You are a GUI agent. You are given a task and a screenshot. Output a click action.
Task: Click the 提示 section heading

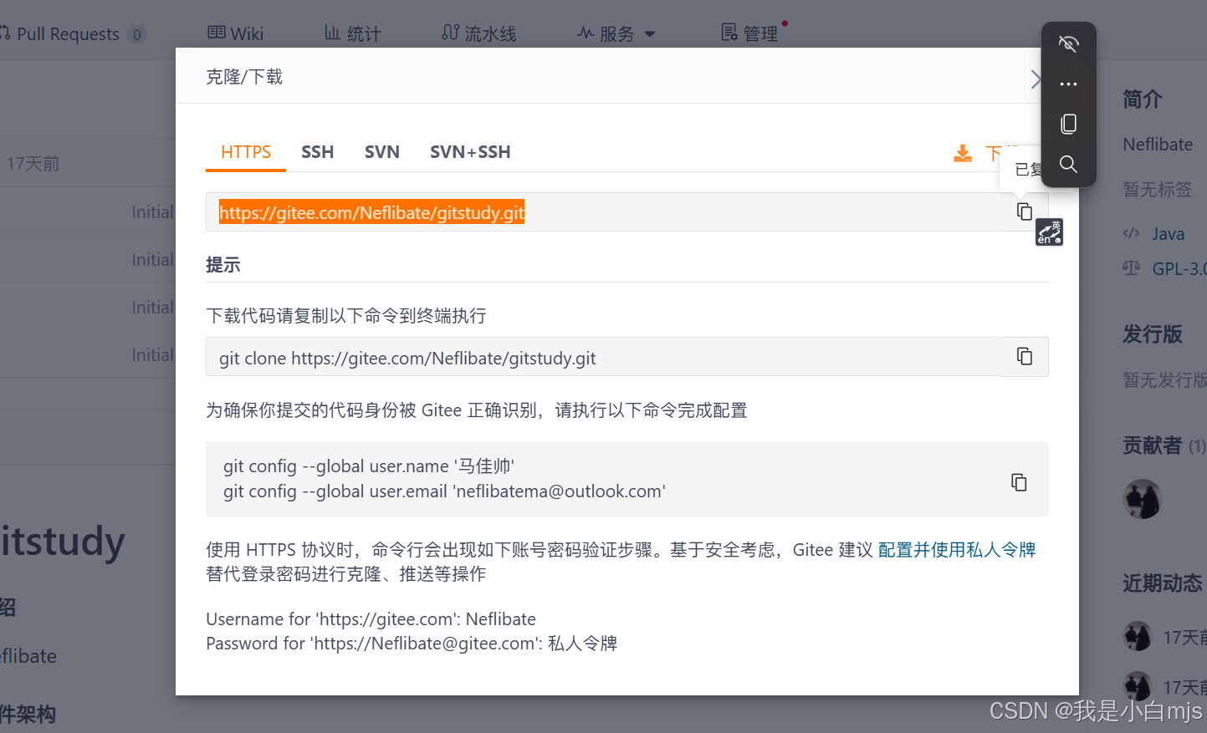tap(223, 265)
